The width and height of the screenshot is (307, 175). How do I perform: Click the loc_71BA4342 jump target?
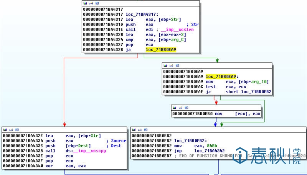tap(210, 151)
